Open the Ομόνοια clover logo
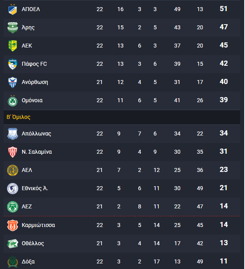Viewport: 245px width, 269px height. 13,101
